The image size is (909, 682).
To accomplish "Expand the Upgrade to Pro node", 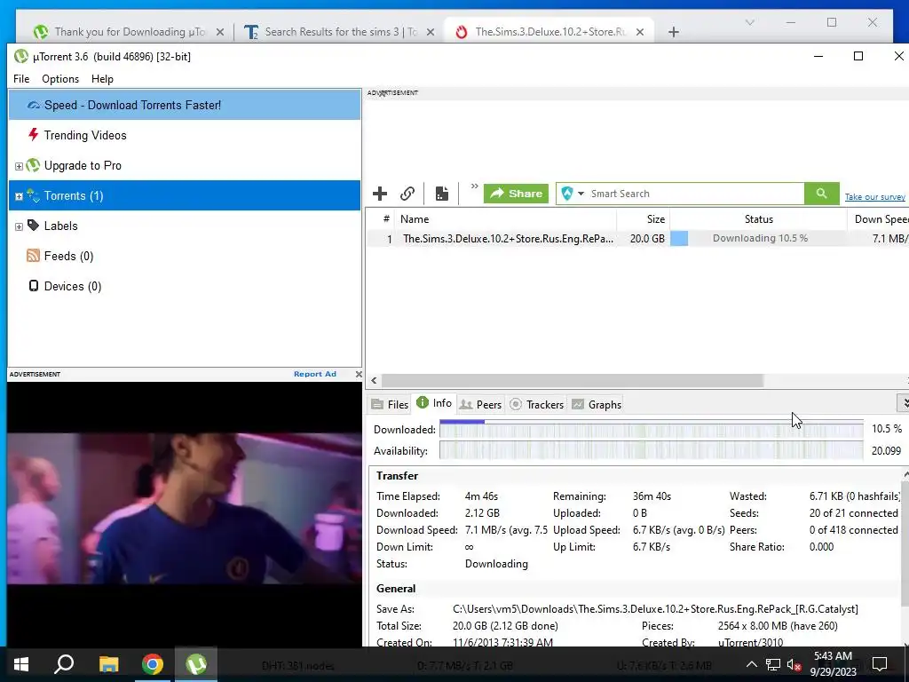I will (19, 166).
